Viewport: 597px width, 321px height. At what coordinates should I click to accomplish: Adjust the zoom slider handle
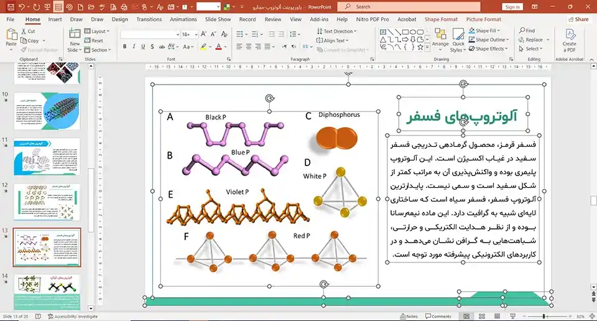click(x=544, y=317)
